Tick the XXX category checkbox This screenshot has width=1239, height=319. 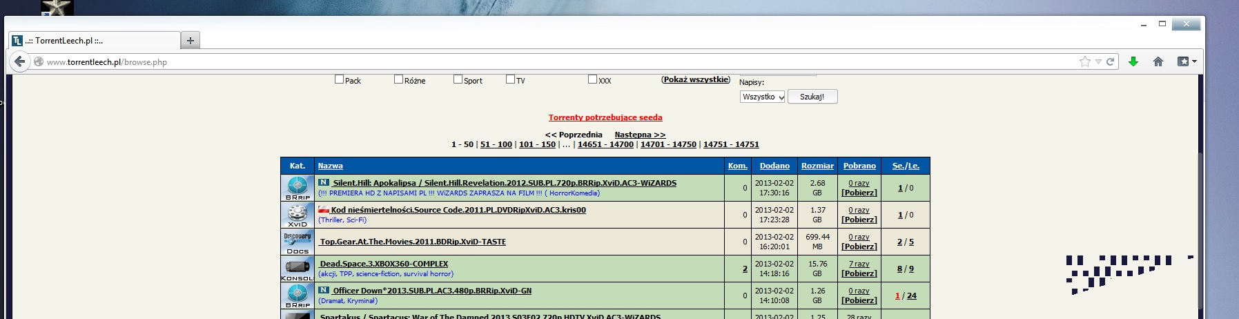592,79
